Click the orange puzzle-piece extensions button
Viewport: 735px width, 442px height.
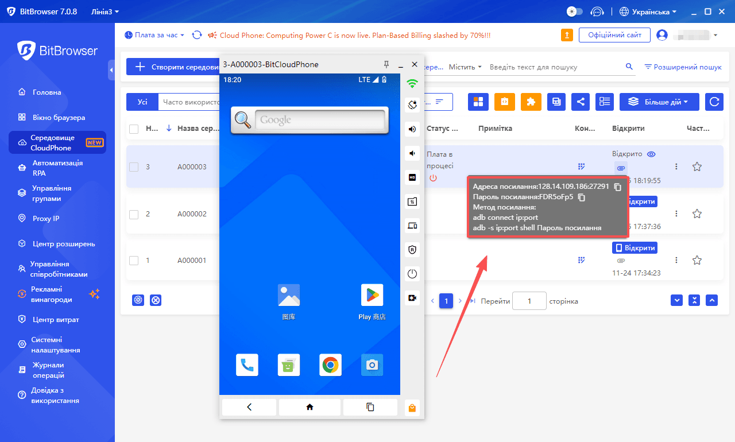click(x=531, y=102)
